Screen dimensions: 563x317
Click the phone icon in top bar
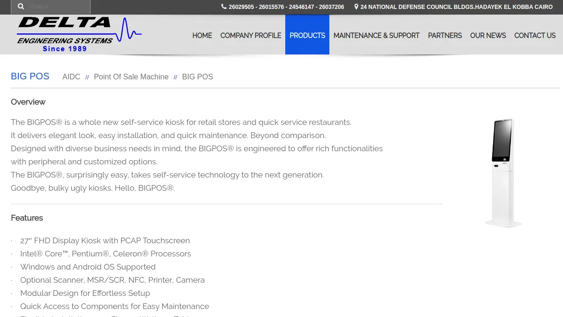tap(224, 7)
